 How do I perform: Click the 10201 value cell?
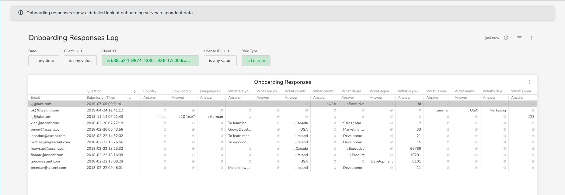point(416,155)
